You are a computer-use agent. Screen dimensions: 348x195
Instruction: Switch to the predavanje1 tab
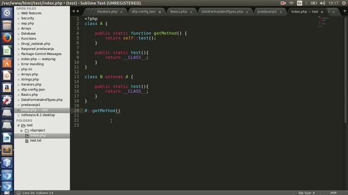pyautogui.click(x=267, y=11)
